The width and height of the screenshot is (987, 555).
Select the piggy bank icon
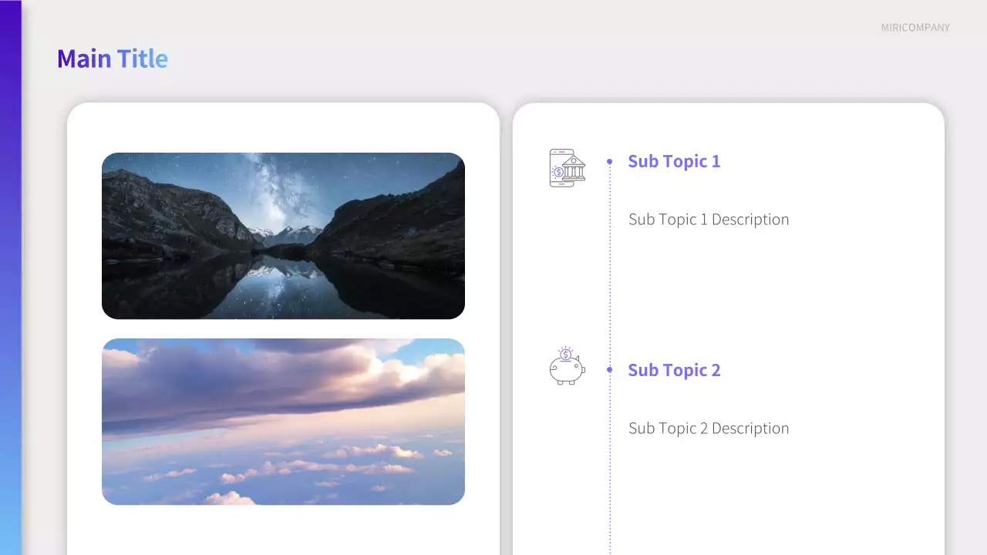567,370
